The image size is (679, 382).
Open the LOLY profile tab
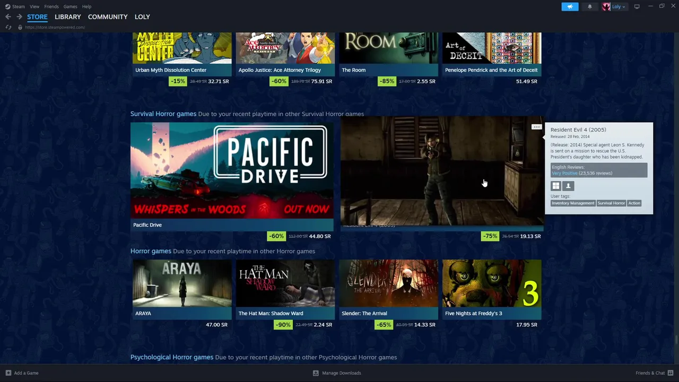pyautogui.click(x=142, y=17)
